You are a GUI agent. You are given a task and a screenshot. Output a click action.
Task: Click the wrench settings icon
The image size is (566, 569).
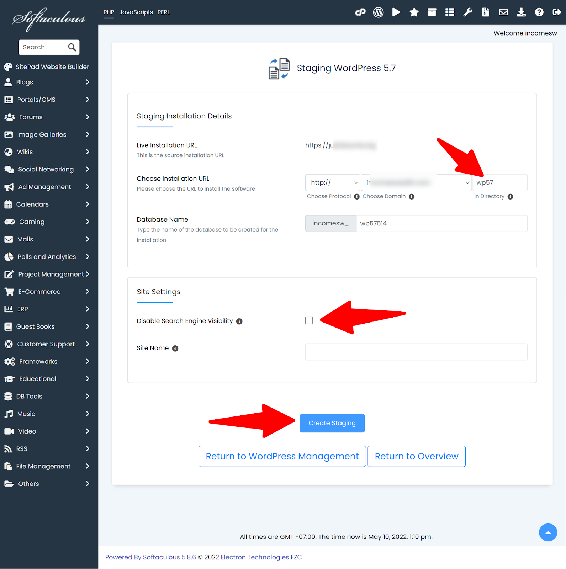(468, 12)
